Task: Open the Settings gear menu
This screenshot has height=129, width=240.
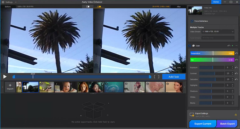Action: 3,2
